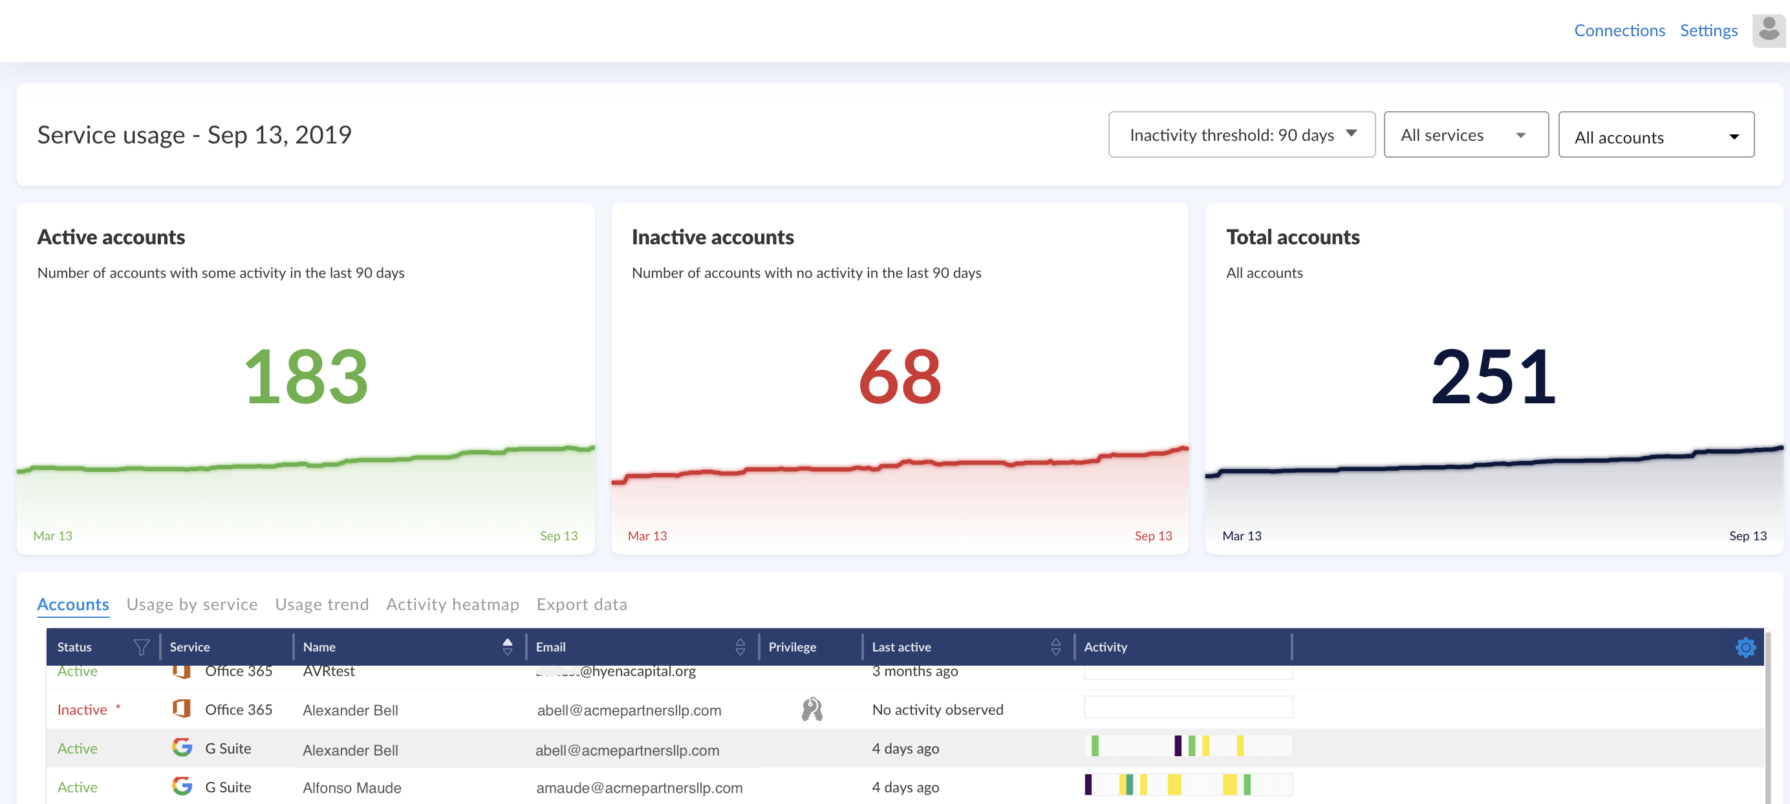The image size is (1790, 804).
Task: Expand the All services dropdown
Action: click(x=1465, y=134)
